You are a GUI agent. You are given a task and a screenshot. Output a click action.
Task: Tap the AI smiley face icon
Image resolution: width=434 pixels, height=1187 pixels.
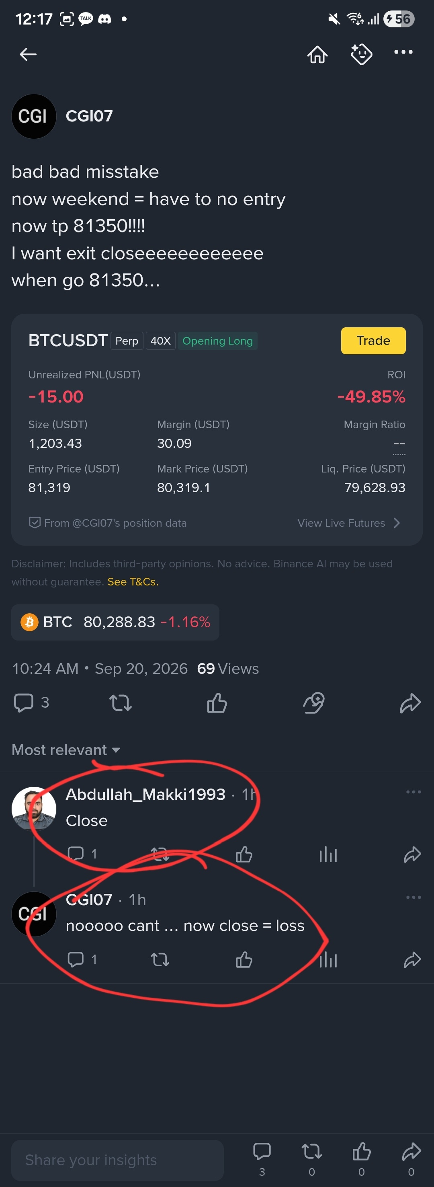pos(362,54)
